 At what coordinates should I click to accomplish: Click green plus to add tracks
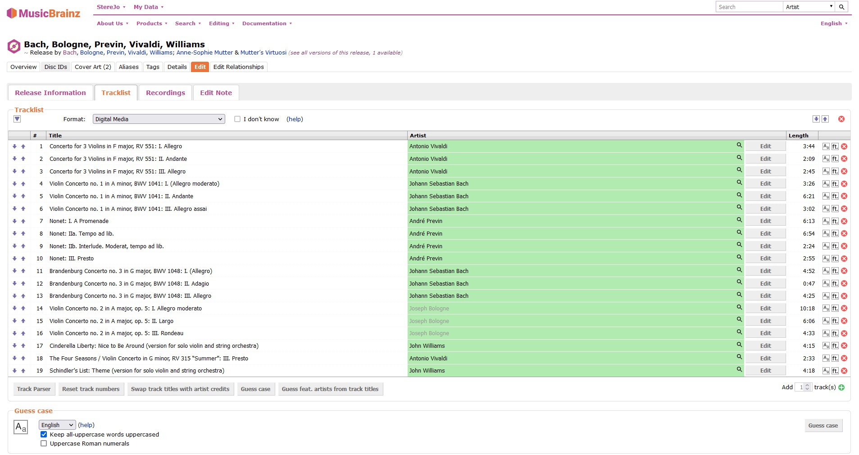pos(841,387)
